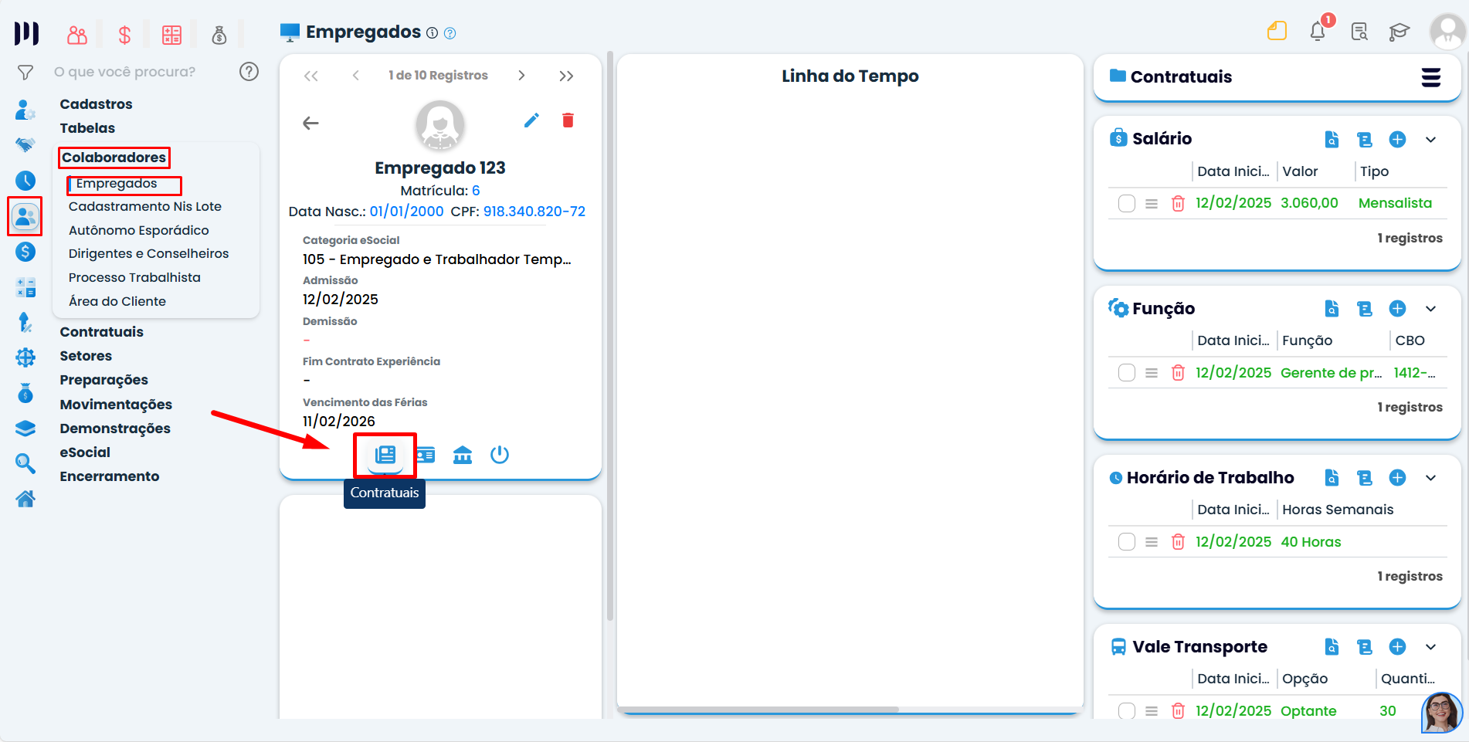Go to the previous employee record
The height and width of the screenshot is (742, 1469).
click(x=355, y=76)
